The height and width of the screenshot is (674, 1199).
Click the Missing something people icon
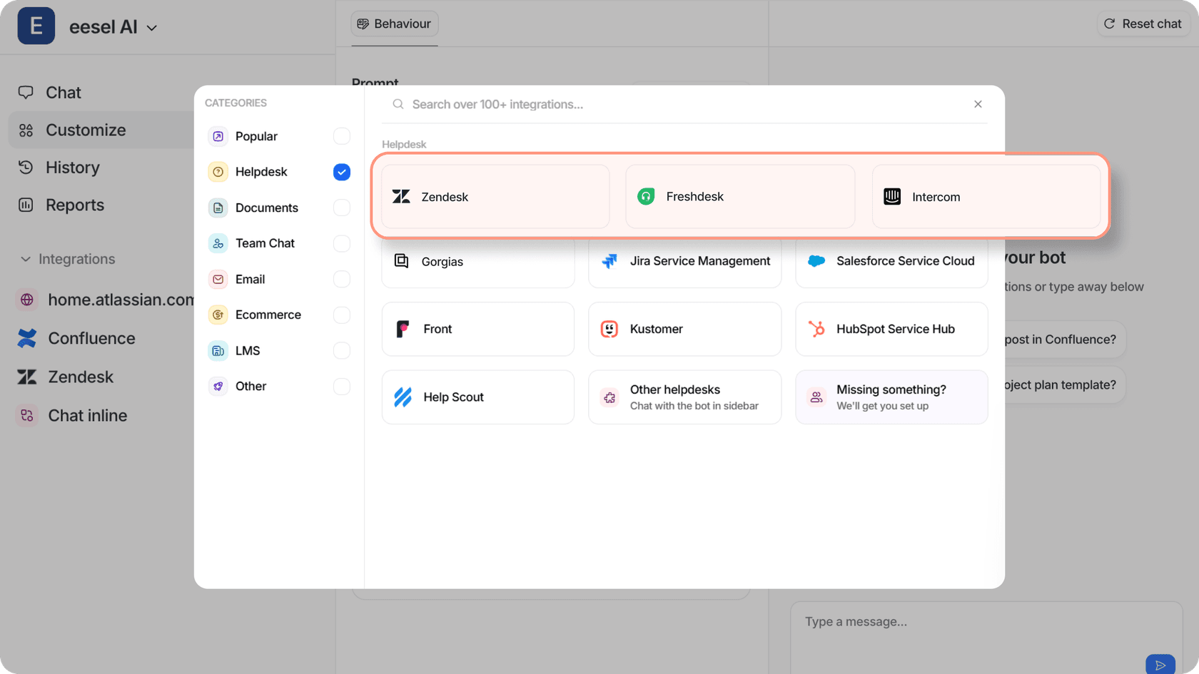pos(816,397)
